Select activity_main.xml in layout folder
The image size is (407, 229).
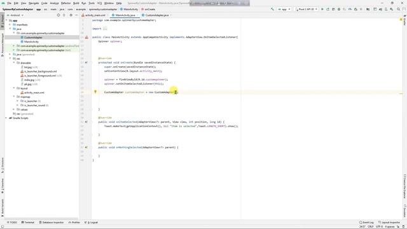point(34,93)
